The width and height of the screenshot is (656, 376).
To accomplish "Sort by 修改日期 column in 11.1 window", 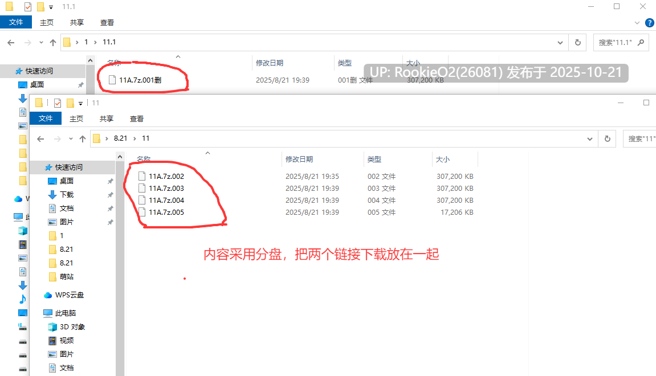I will (270, 63).
